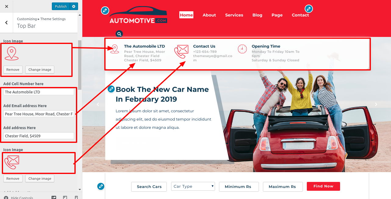
Task: Click the search magnifier icon below logo
Action: pos(120,34)
